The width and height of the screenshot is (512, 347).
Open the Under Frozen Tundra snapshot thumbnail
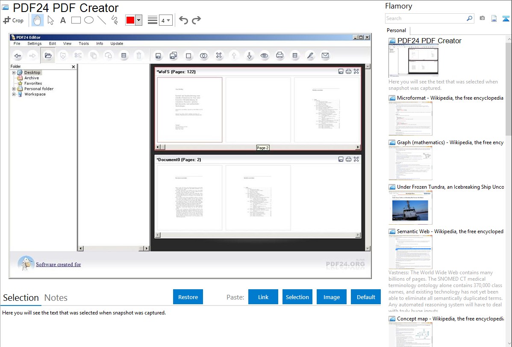(x=410, y=208)
